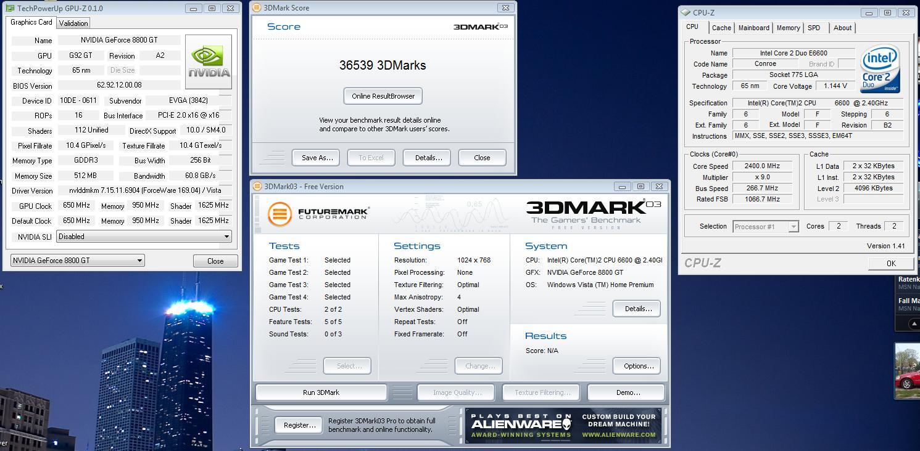Select the CPU tab in CPU-Z
Screen dimensions: 920x451
pos(692,27)
